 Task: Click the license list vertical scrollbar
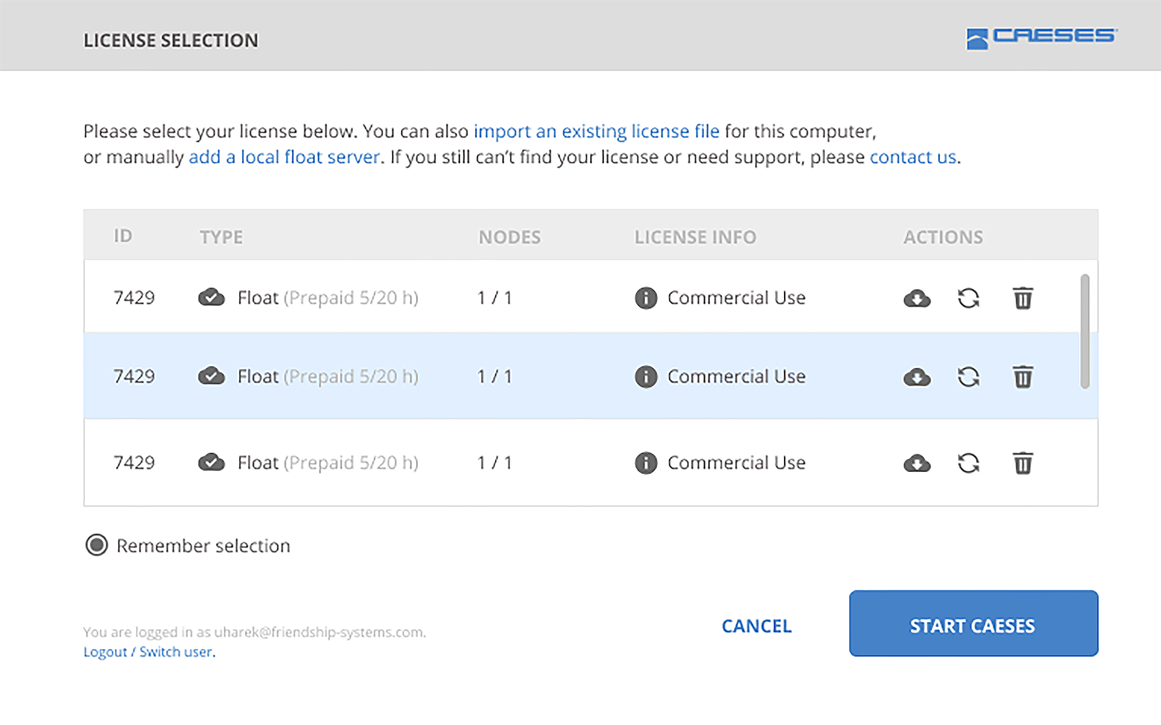tap(1085, 331)
